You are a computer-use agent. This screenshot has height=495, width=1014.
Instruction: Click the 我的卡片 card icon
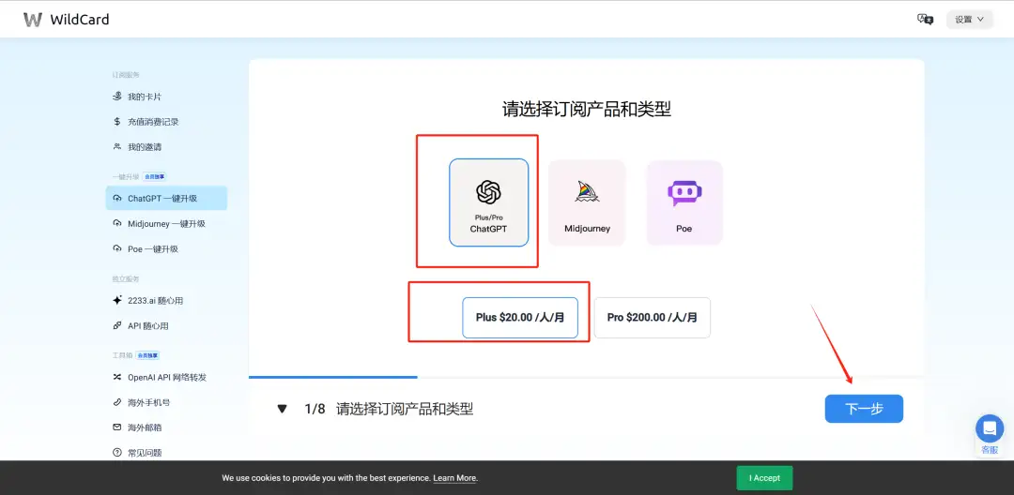[117, 97]
